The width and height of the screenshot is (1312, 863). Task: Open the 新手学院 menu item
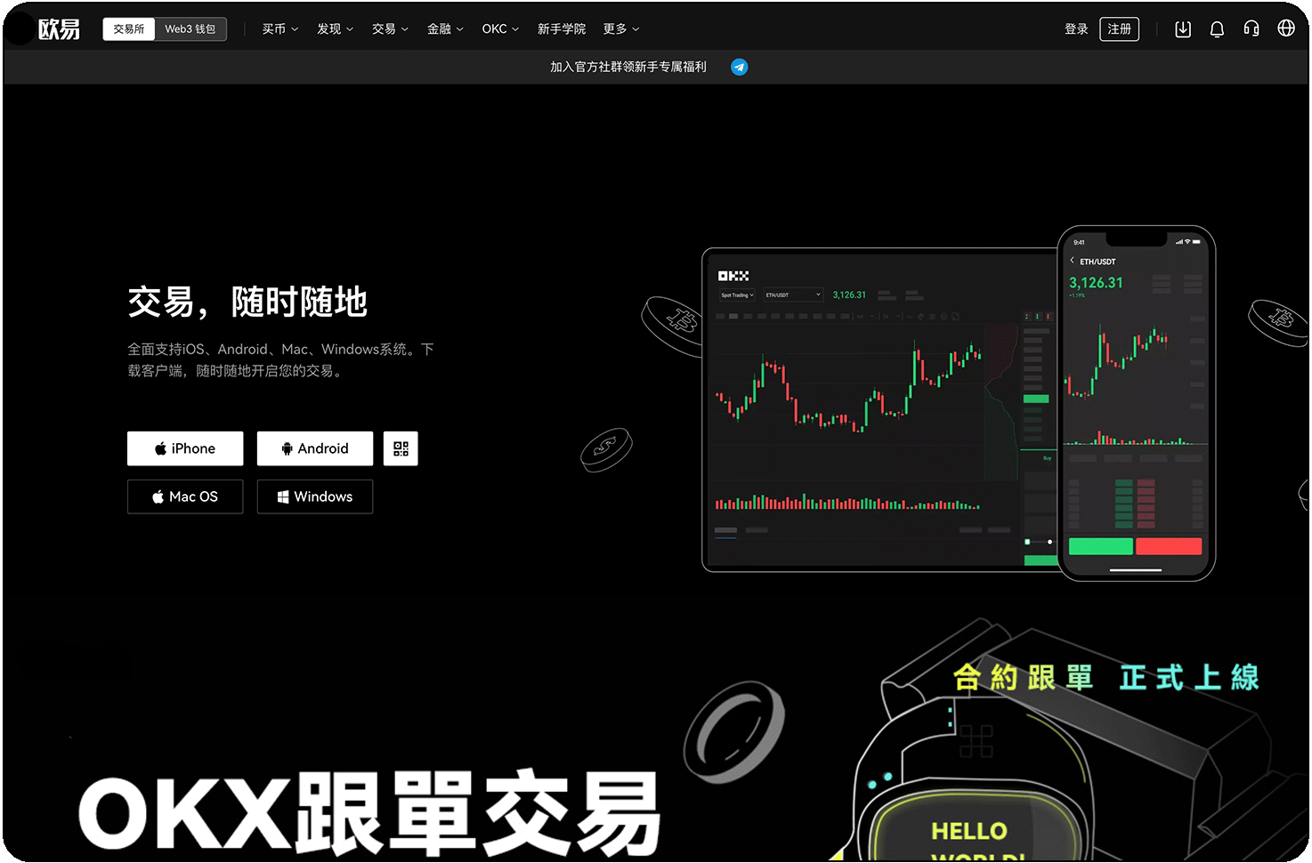[x=561, y=29]
